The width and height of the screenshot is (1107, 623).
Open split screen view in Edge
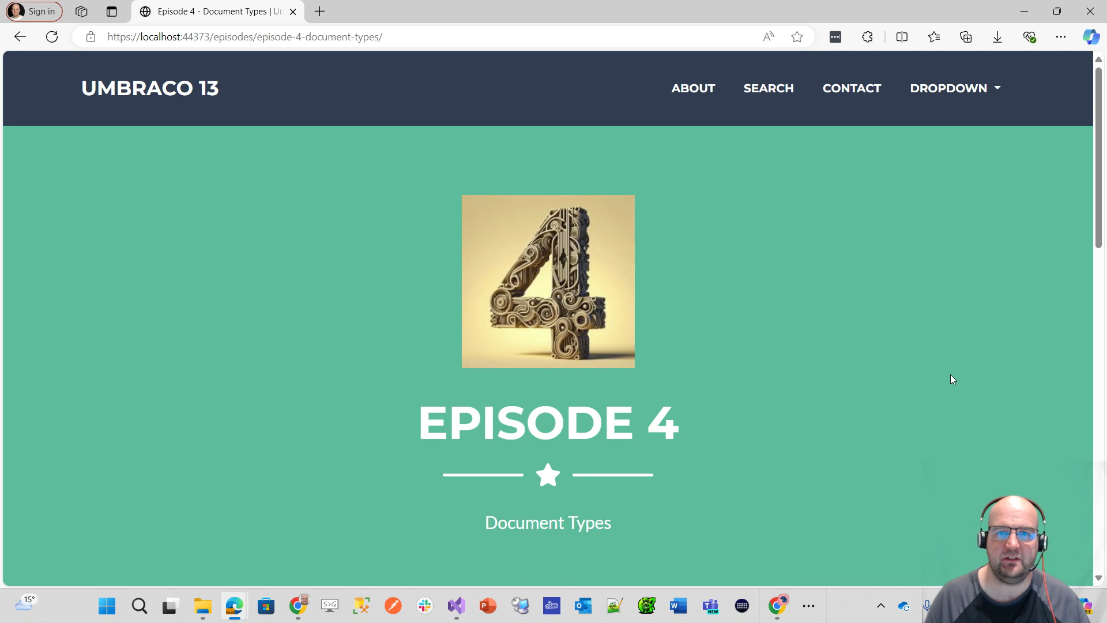[x=902, y=36]
